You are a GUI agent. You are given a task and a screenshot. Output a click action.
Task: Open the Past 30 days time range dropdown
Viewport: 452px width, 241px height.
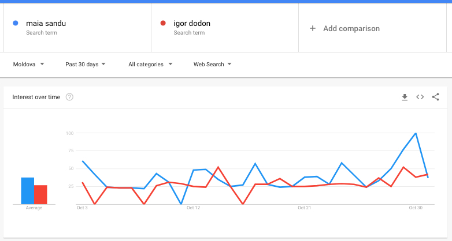86,64
